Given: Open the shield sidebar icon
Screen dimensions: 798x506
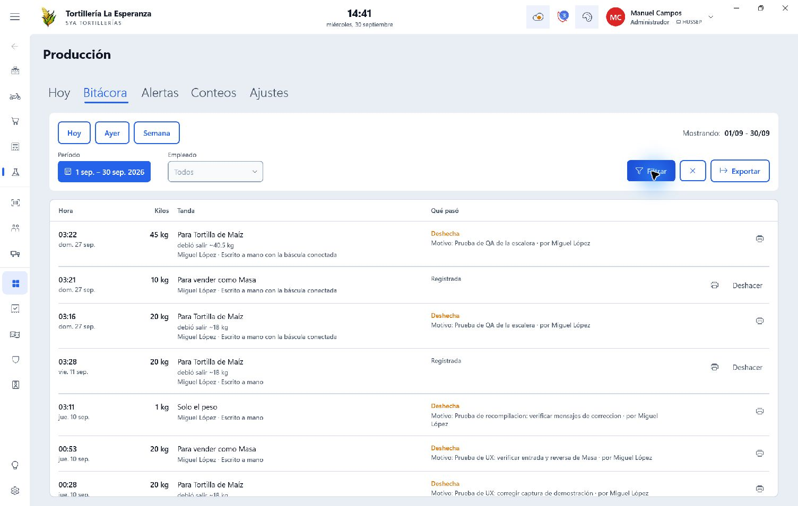Looking at the screenshot, I should click(15, 360).
